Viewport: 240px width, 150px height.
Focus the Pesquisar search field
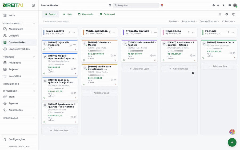tap(136, 5)
